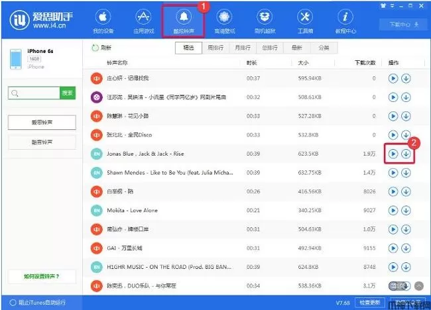Switch to the 周排行 weekly ranking tab
The height and width of the screenshot is (310, 431).
[x=214, y=48]
